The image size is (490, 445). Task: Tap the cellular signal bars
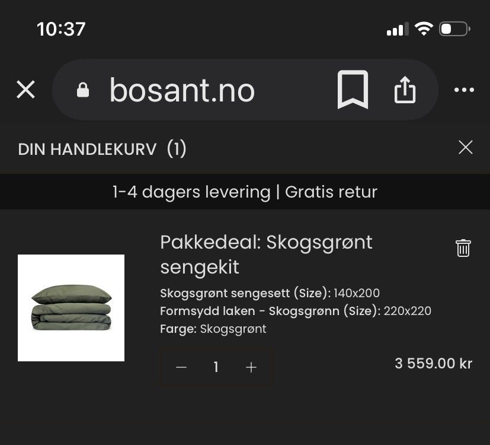point(398,29)
